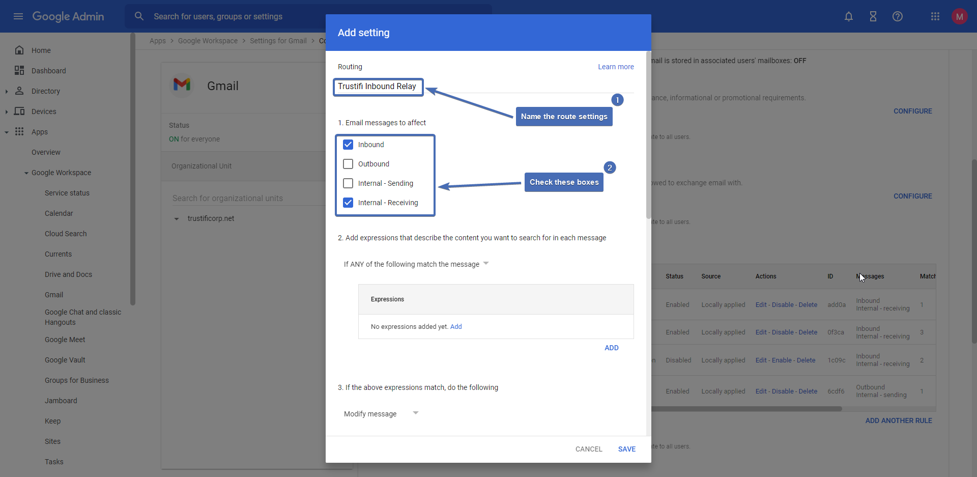Click the Status column header

coord(674,276)
